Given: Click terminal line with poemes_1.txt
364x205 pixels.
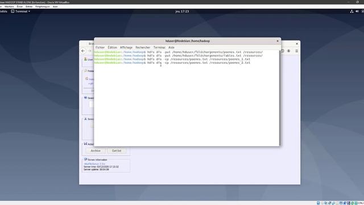Looking at the screenshot, I should (172, 59).
